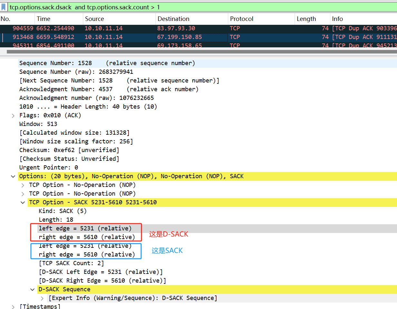Viewport: 397px width, 309px height.
Task: Select the Urgent Pointer: 0 line
Action: (49, 168)
